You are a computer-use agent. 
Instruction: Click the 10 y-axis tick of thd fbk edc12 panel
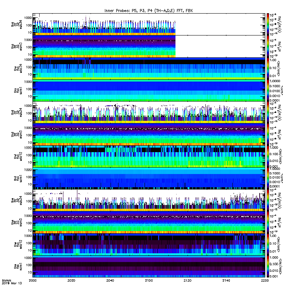30,162
